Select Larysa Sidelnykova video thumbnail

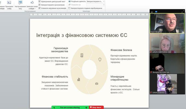(167, 43)
